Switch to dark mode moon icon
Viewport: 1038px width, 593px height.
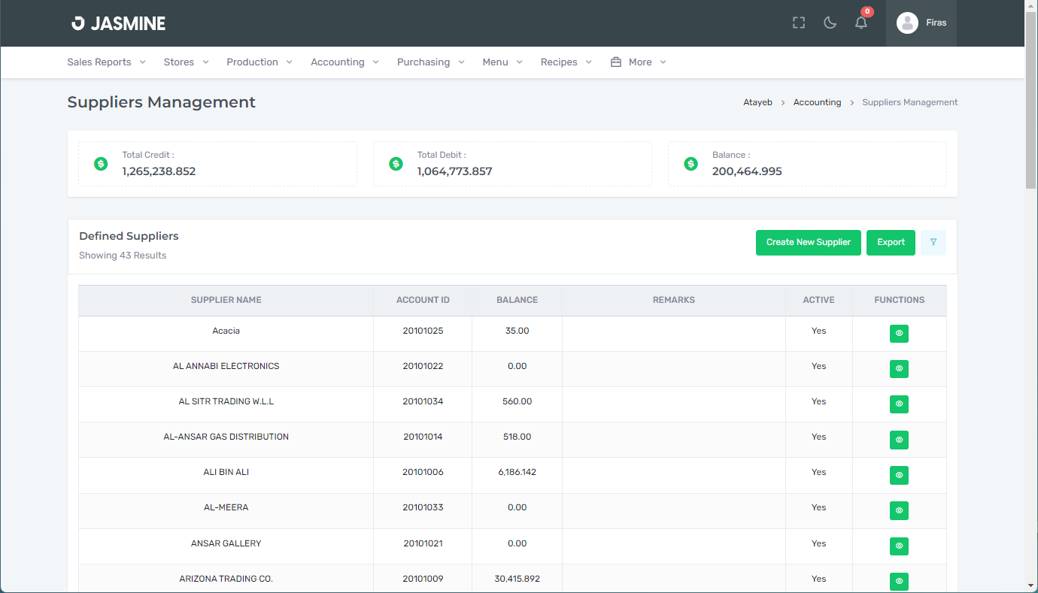830,23
